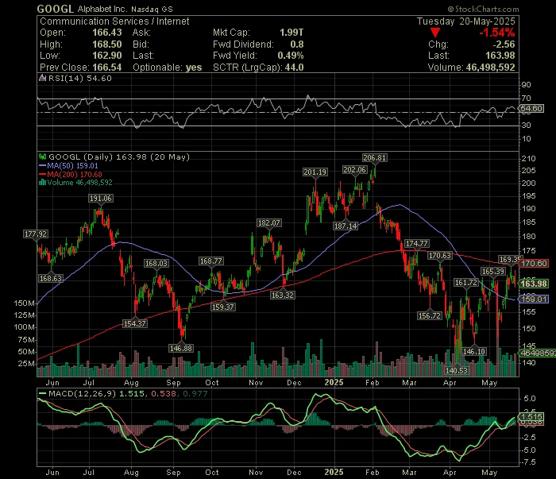556x479 pixels.
Task: Click the 163.32 price label
Action: click(282, 295)
